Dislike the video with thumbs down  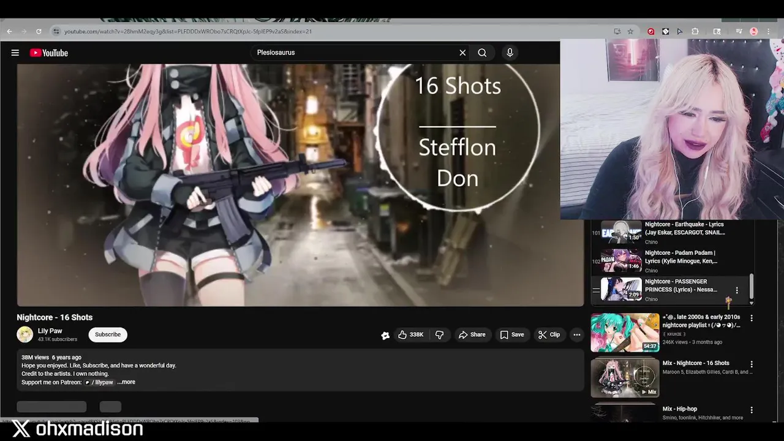(439, 334)
